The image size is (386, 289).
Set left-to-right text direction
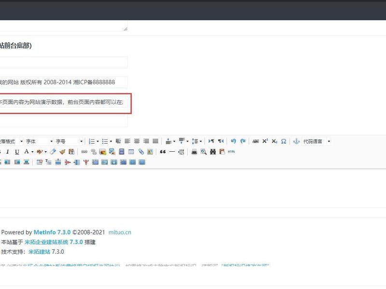click(x=211, y=141)
